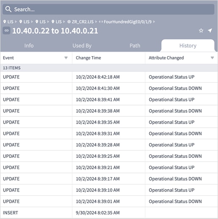Open ZR_CR2.LIS breadcrumb
The height and width of the screenshot is (219, 218).
click(x=81, y=22)
